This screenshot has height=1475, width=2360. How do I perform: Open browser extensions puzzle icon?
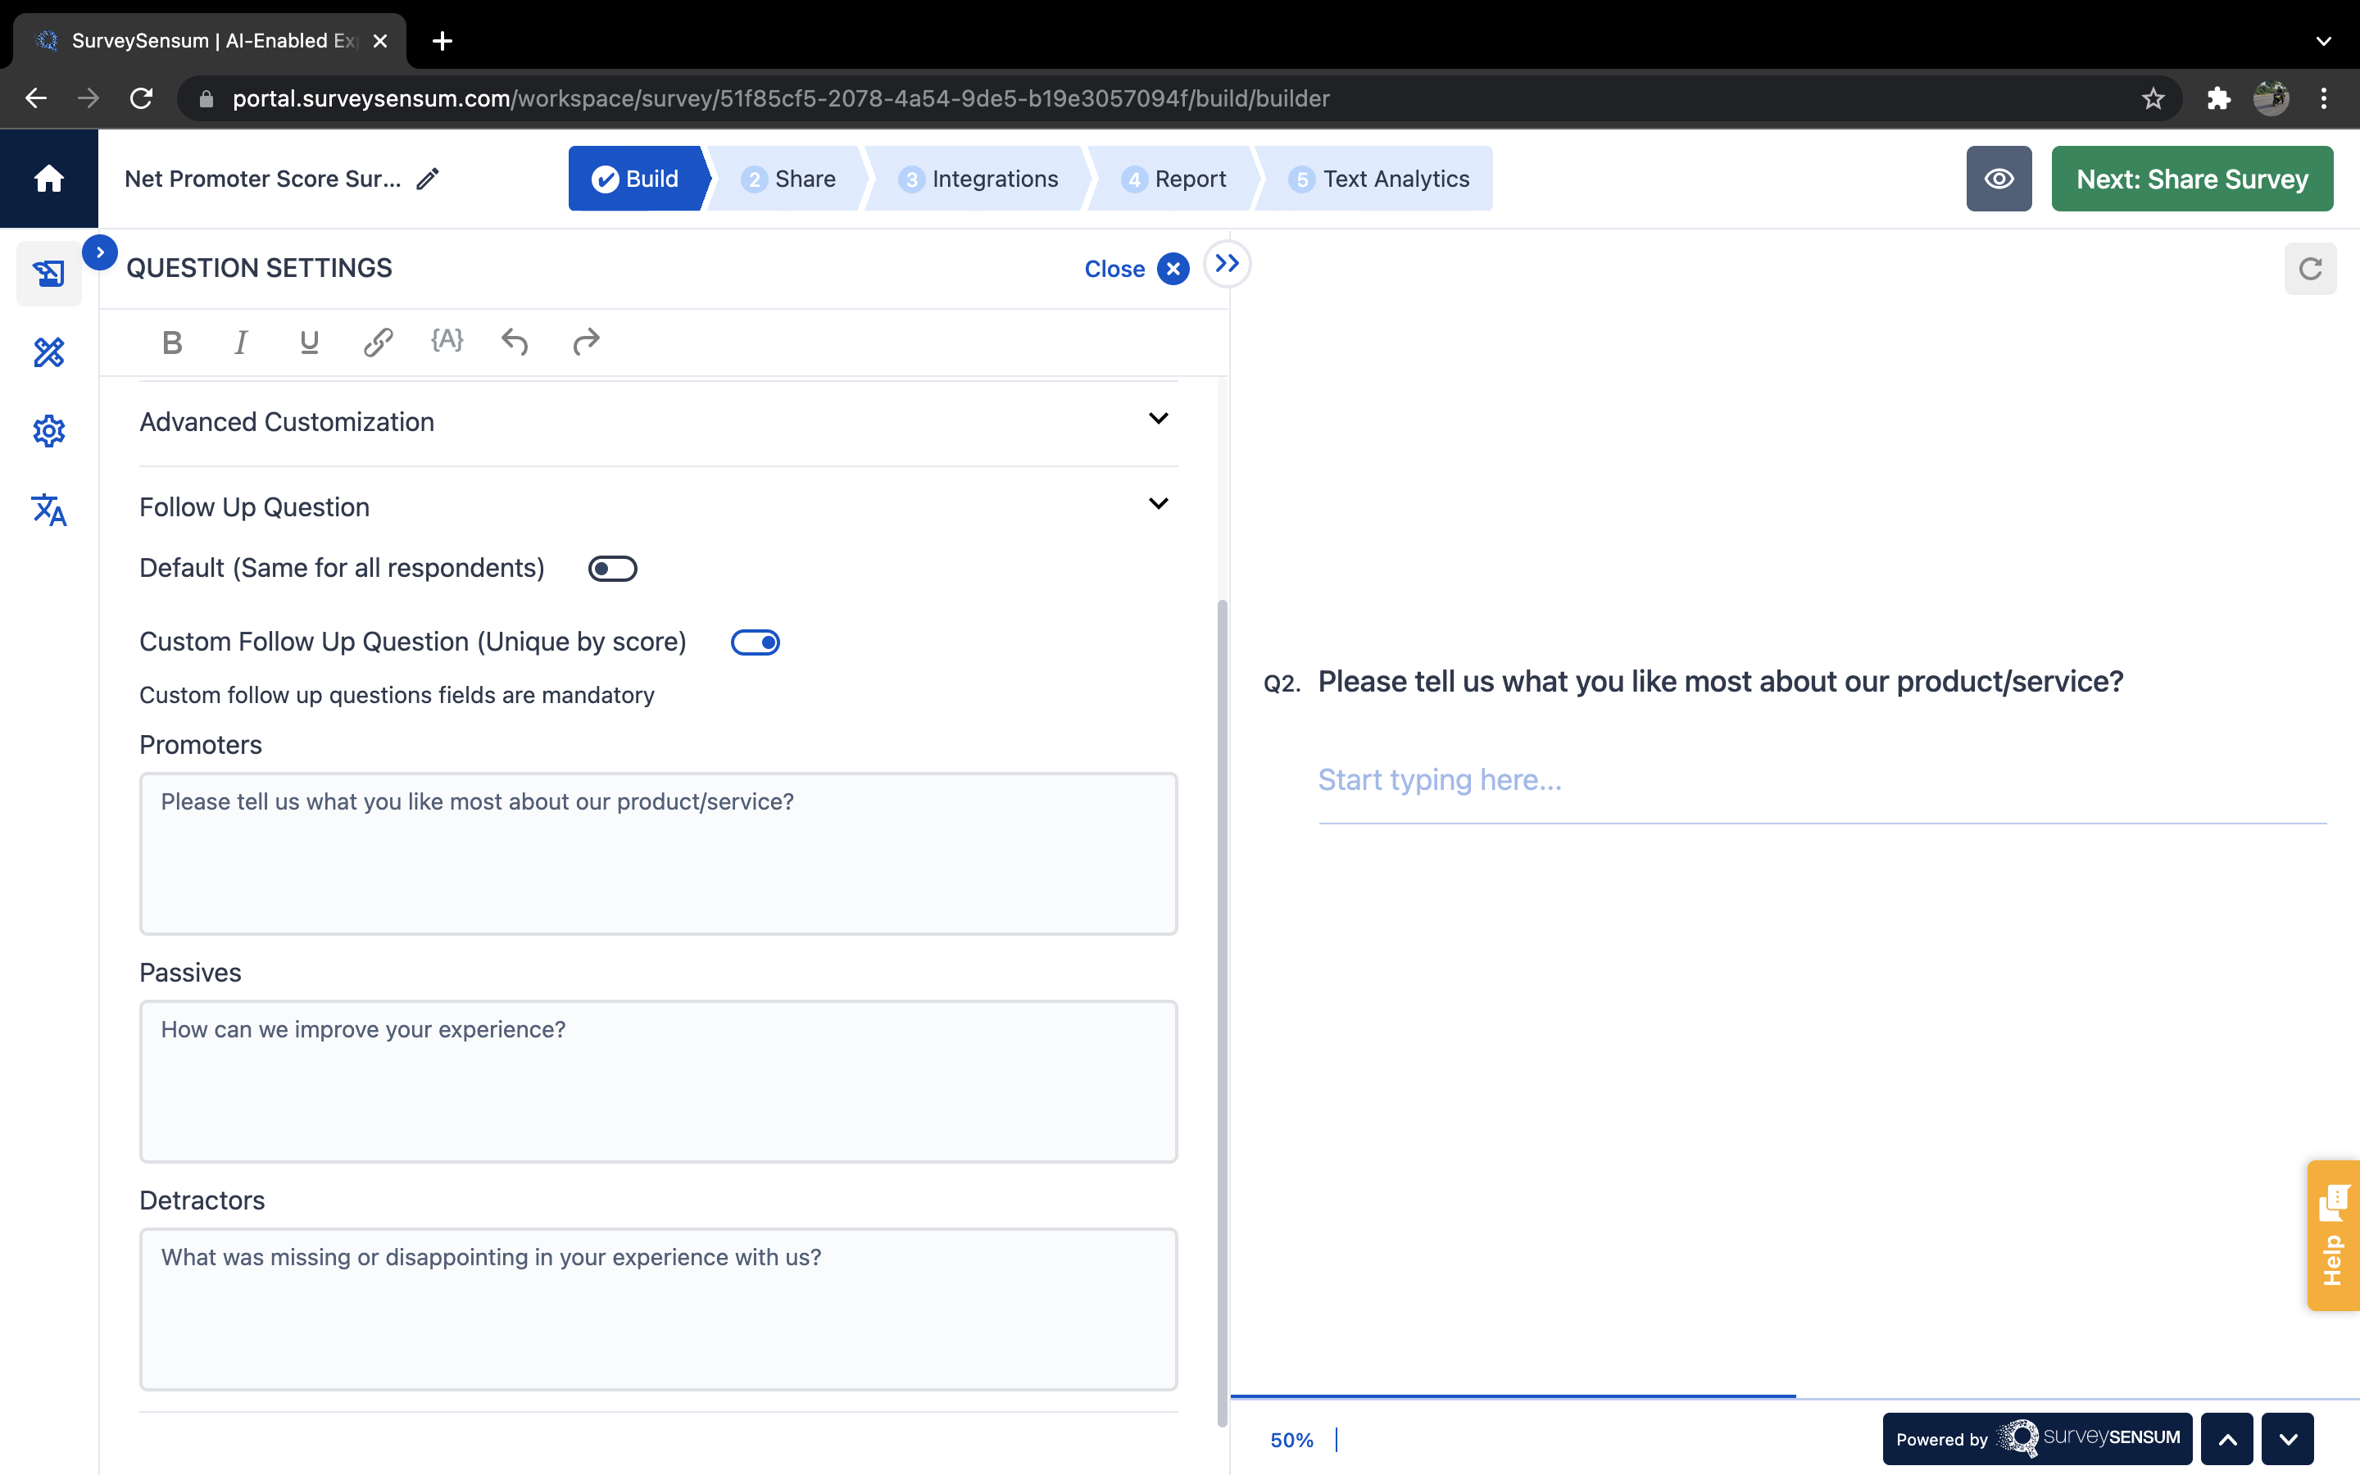2217,98
